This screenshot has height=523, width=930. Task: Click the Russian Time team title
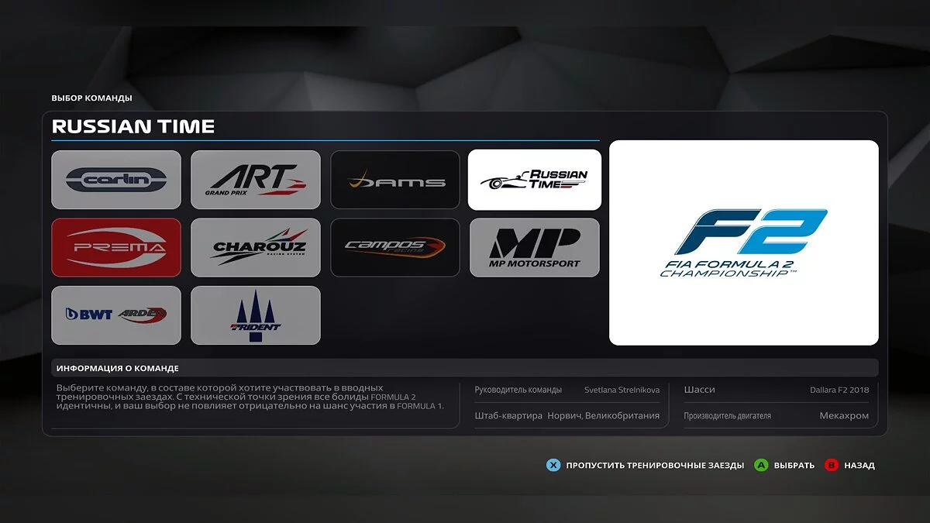point(133,126)
